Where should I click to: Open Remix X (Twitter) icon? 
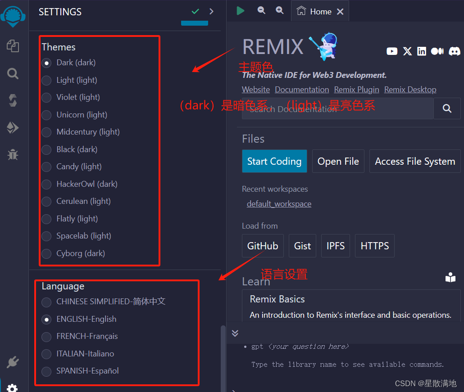click(408, 51)
